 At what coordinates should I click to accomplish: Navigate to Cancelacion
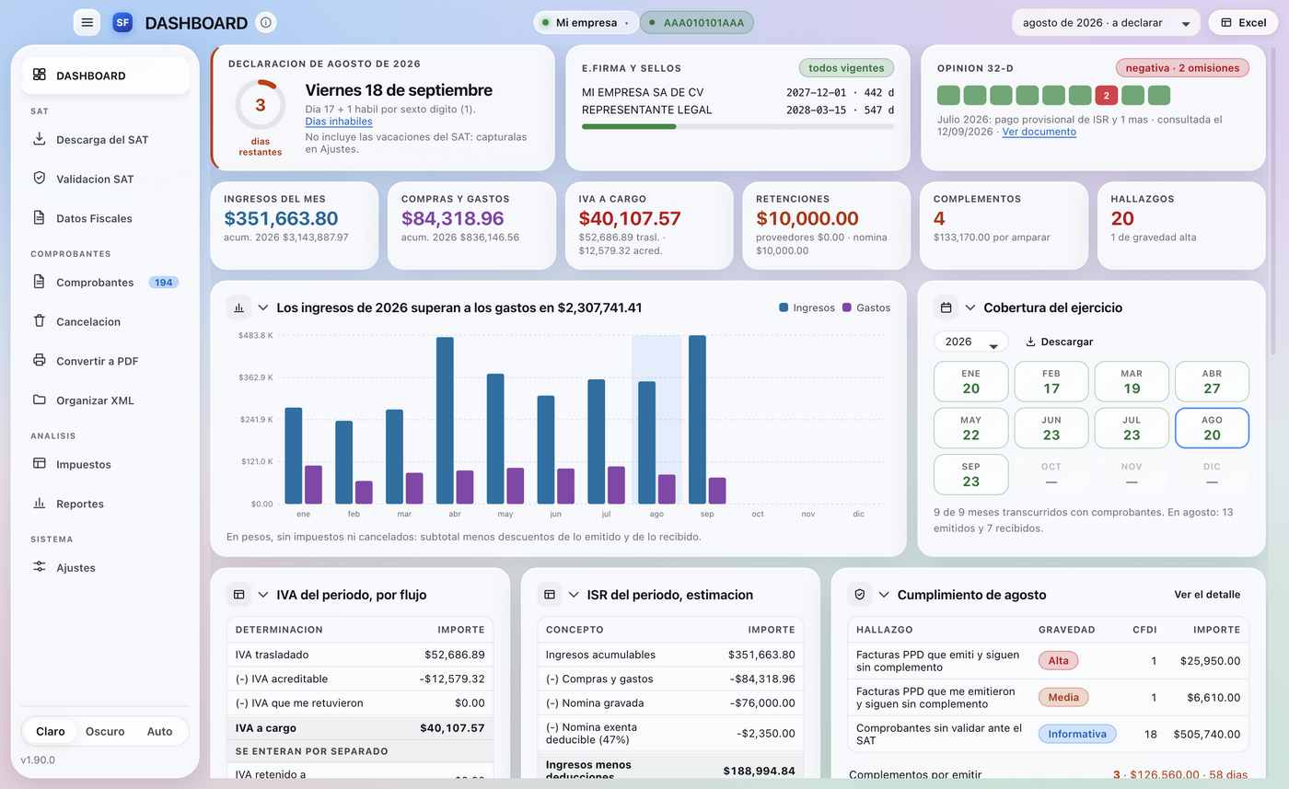105,322
